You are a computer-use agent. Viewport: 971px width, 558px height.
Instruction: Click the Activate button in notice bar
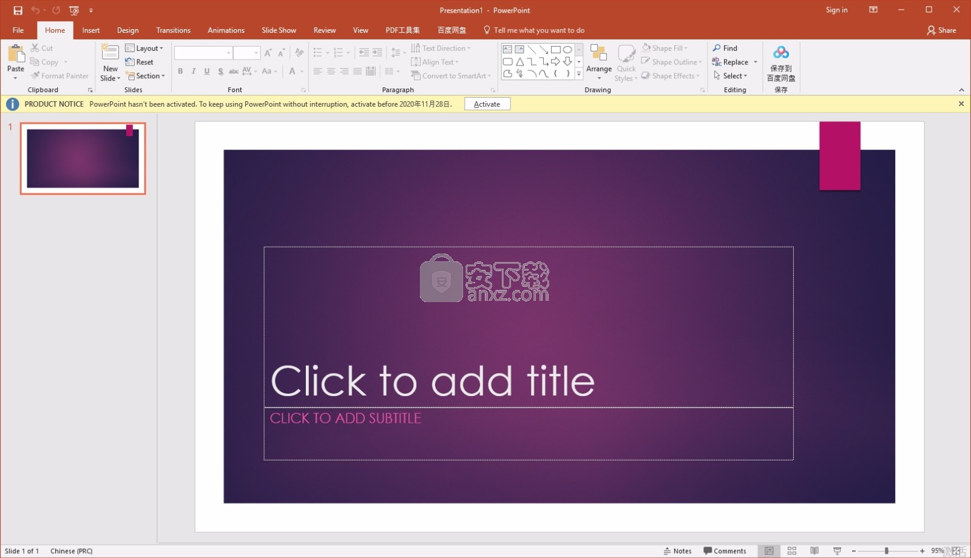pyautogui.click(x=487, y=104)
